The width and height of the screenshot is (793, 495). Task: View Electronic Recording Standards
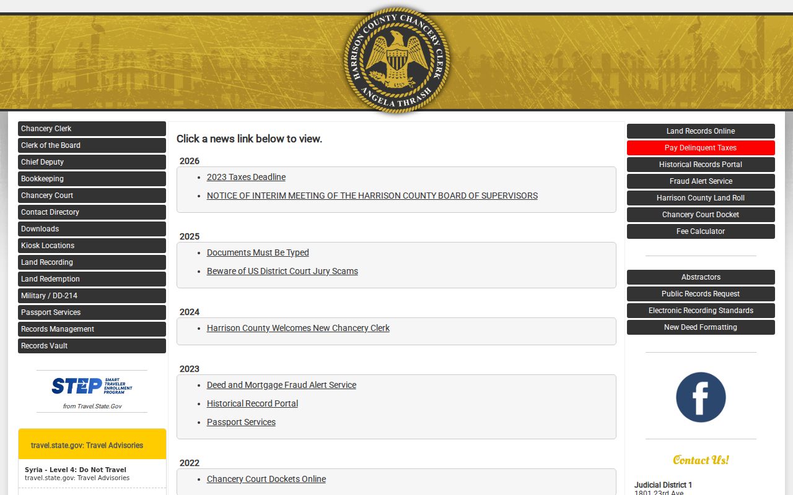click(x=701, y=311)
